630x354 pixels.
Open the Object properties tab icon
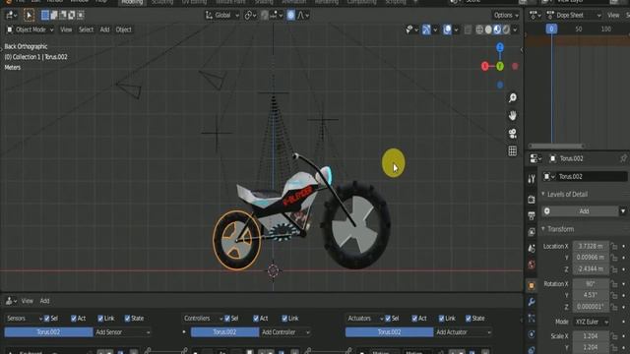click(532, 286)
